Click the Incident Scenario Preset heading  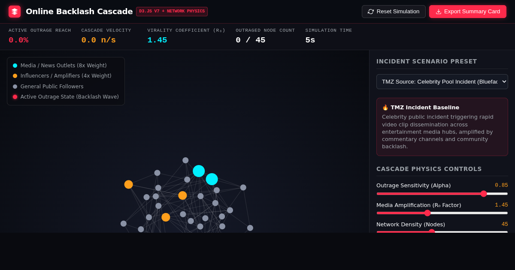point(427,61)
